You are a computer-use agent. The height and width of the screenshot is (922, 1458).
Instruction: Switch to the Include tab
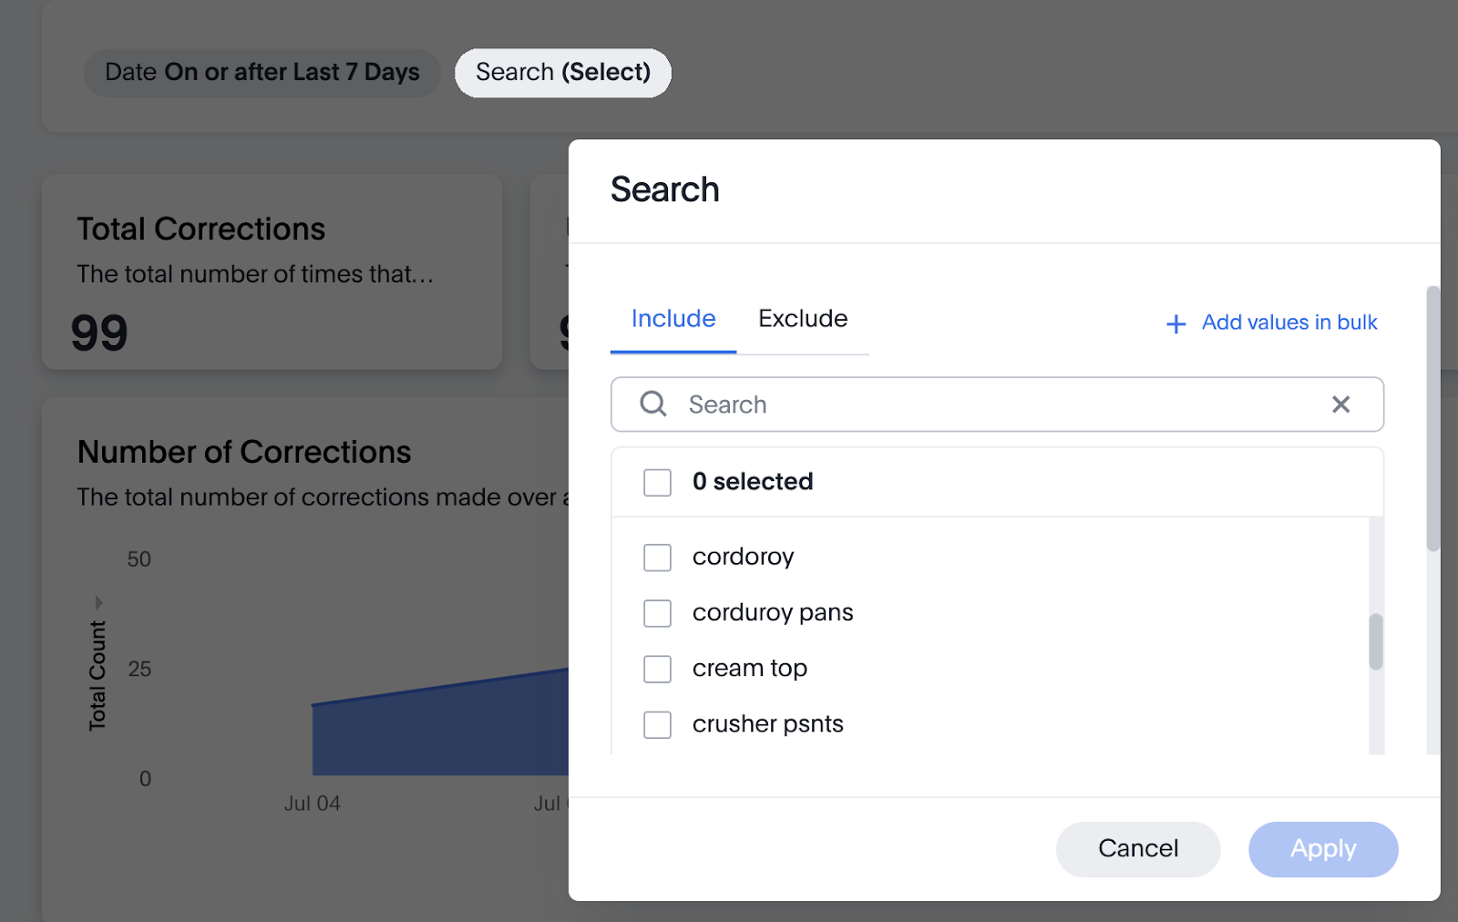point(673,319)
